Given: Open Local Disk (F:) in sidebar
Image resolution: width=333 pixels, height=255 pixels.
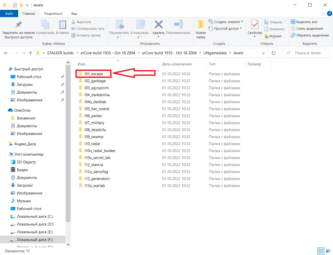Looking at the screenshot, I should [33, 240].
